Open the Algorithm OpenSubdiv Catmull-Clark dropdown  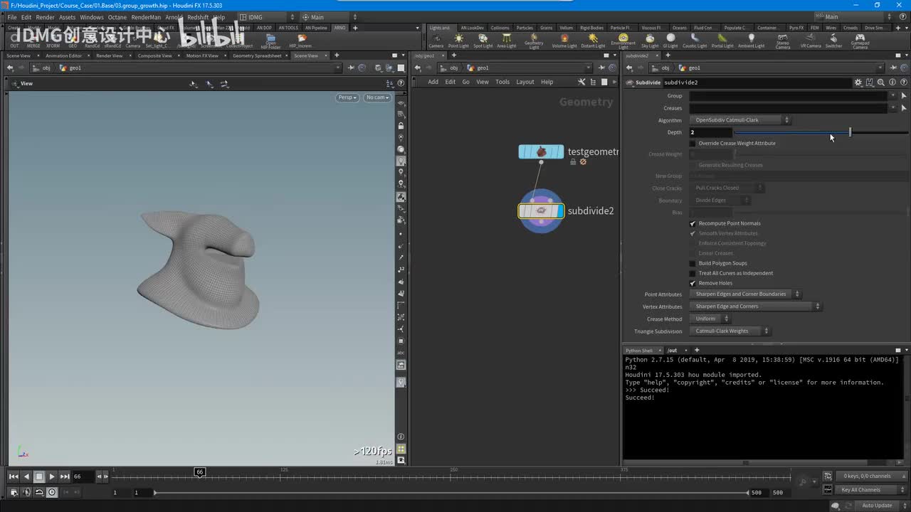click(x=740, y=120)
